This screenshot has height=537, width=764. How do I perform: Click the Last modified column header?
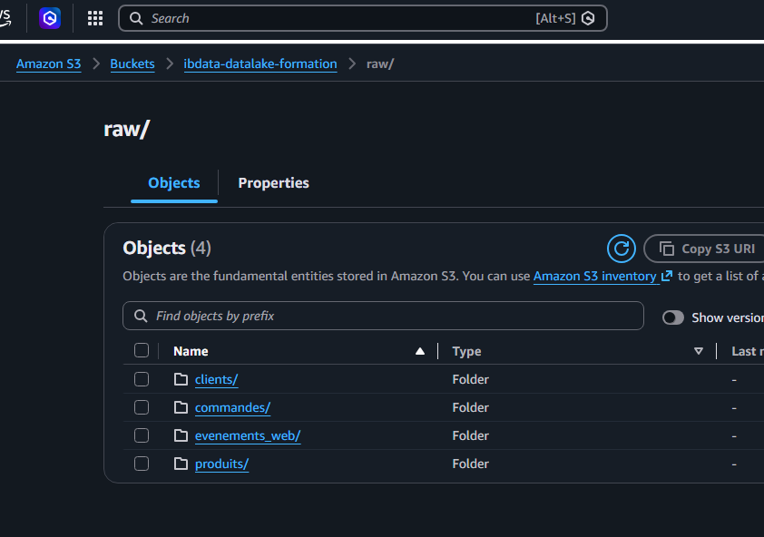(748, 351)
